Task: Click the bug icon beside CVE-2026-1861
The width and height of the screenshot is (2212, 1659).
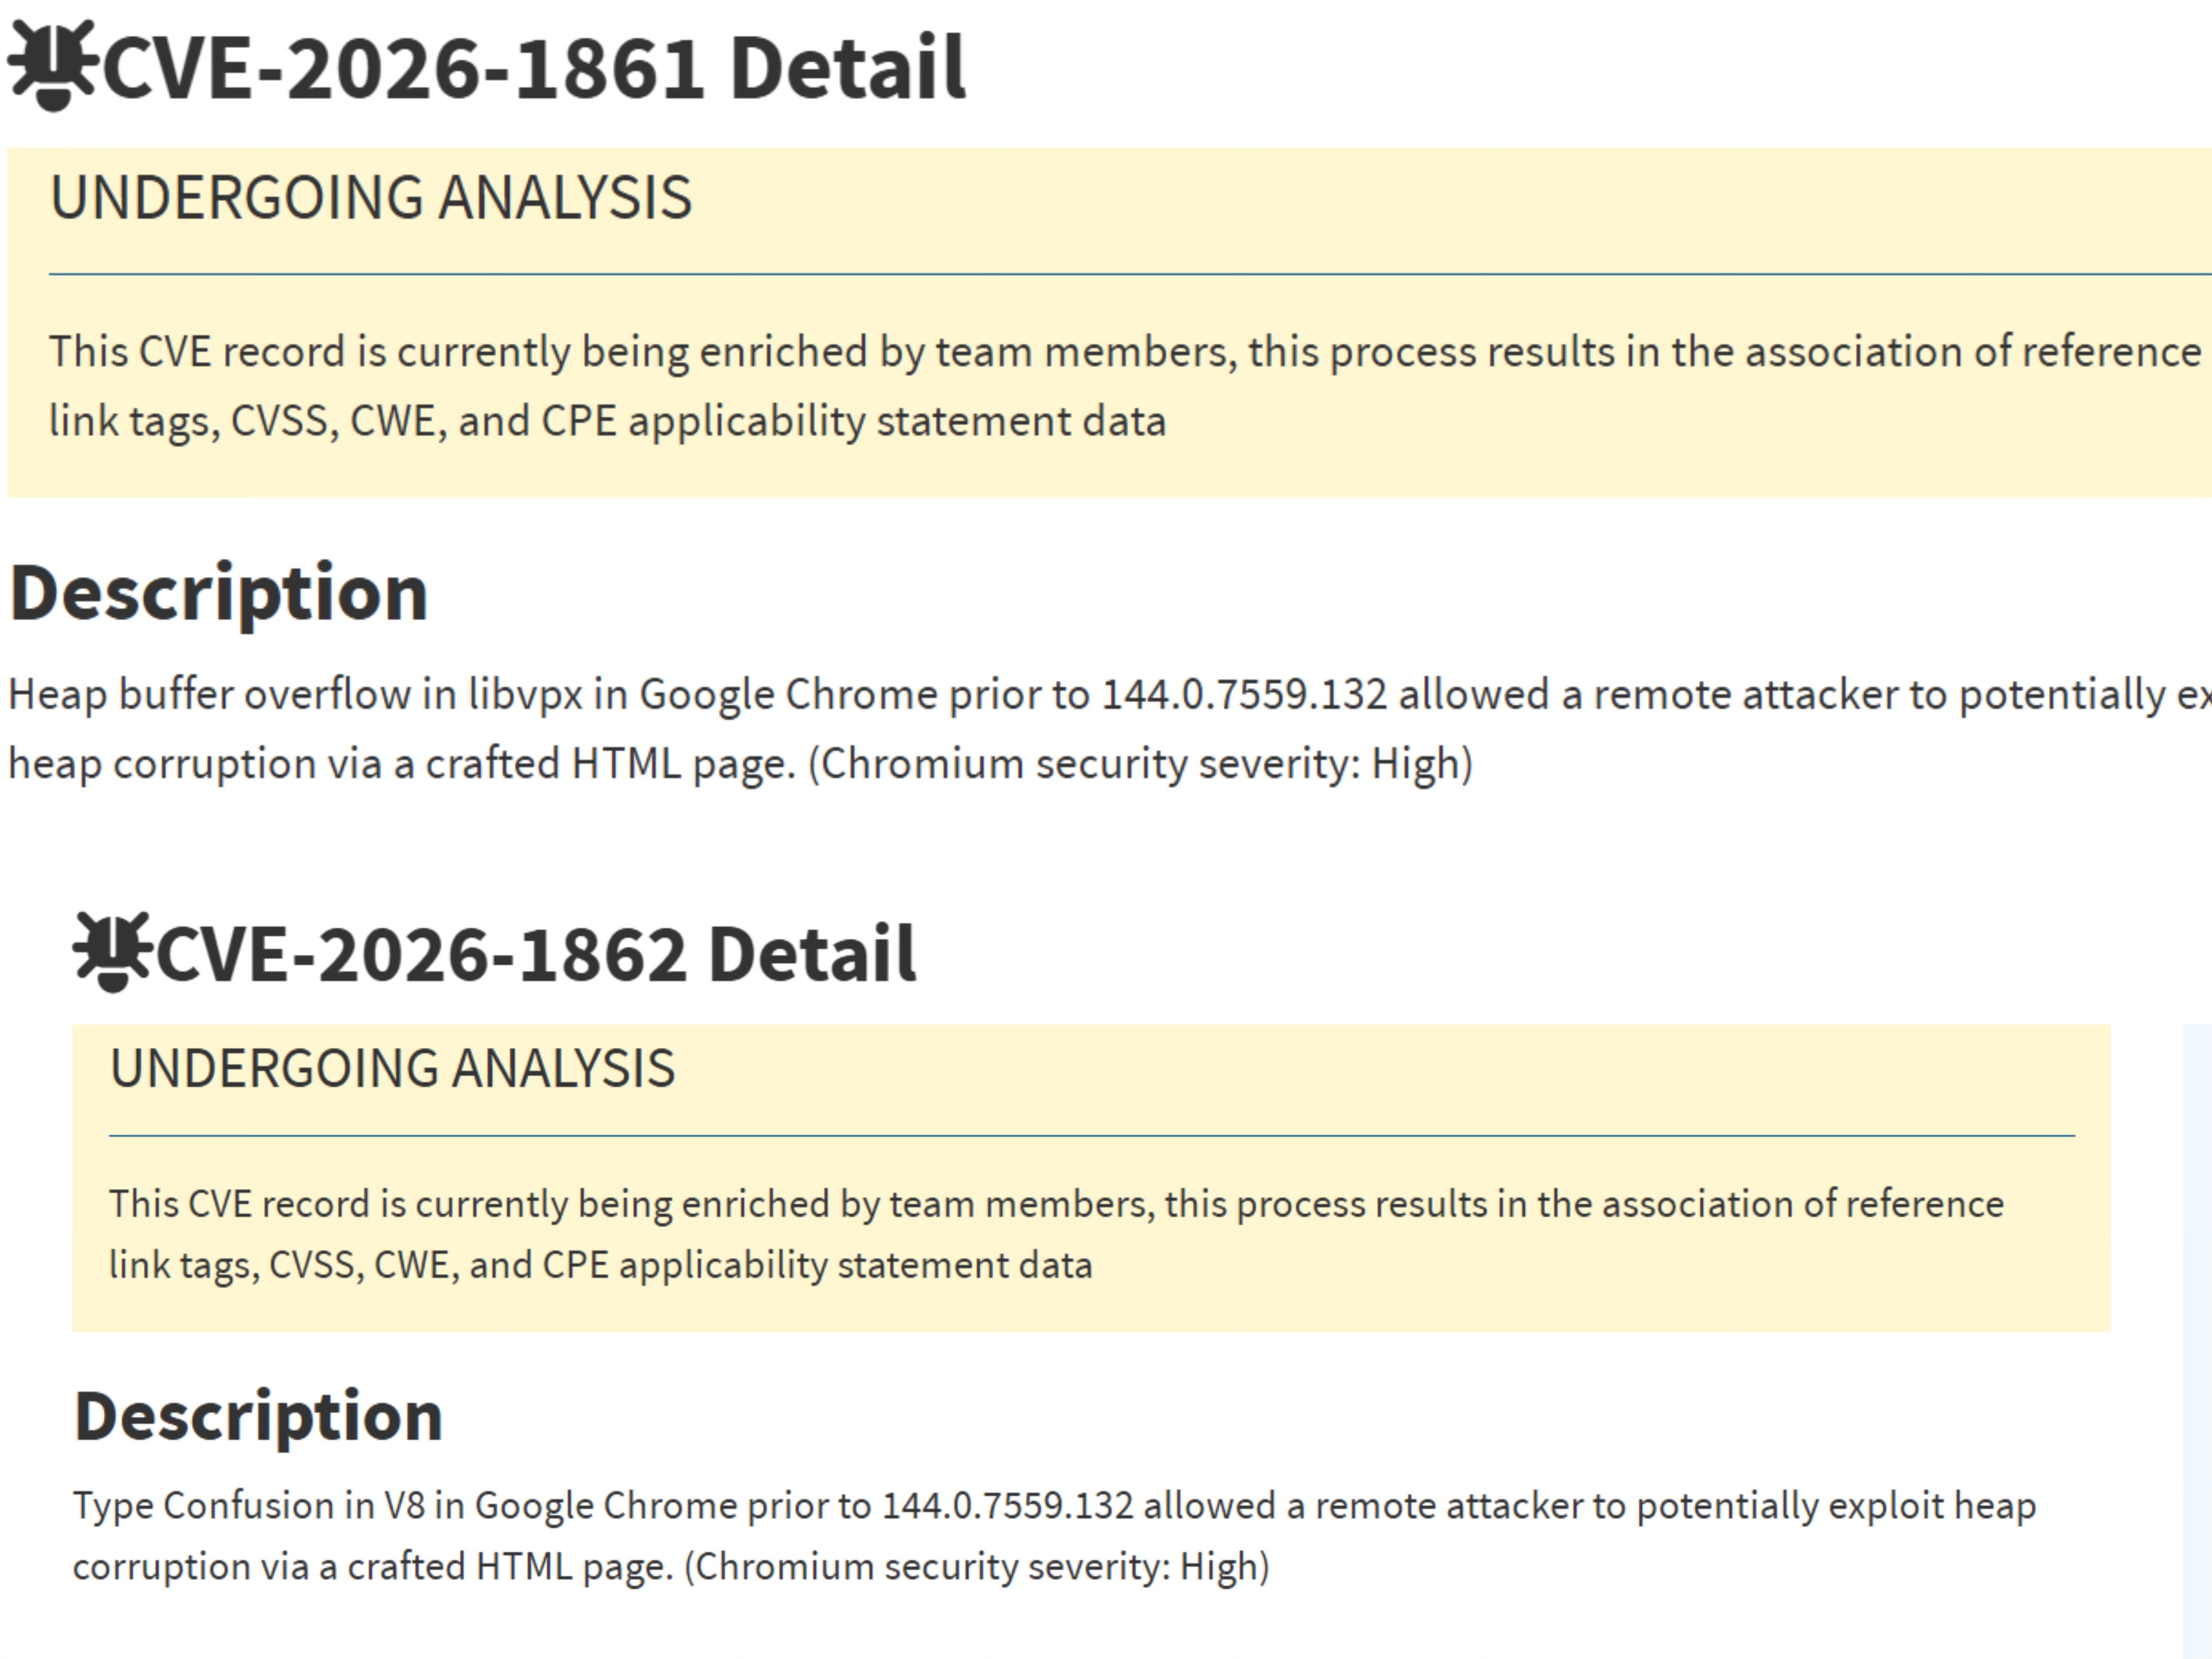Action: coord(52,66)
